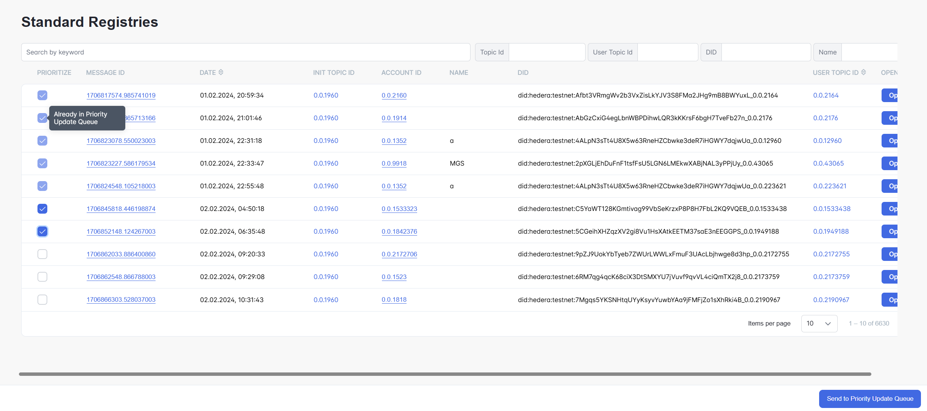This screenshot has height=411, width=927.
Task: Click Send to Priority Update Queue button
Action: click(869, 399)
